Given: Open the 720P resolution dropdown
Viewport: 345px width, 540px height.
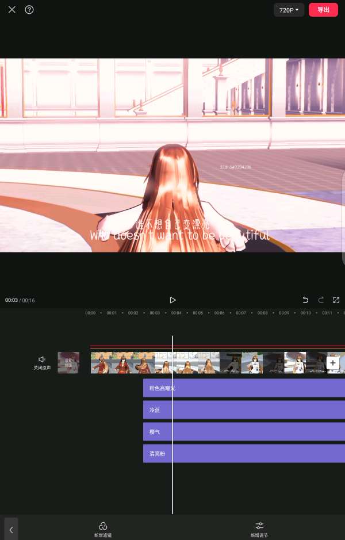Looking at the screenshot, I should [x=289, y=10].
